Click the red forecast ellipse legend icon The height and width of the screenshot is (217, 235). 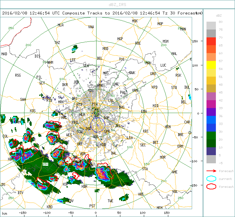211,187
